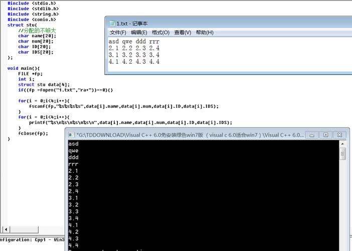Open the 查看(V) menu in Notepad
The height and width of the screenshot is (251, 352).
(x=183, y=33)
